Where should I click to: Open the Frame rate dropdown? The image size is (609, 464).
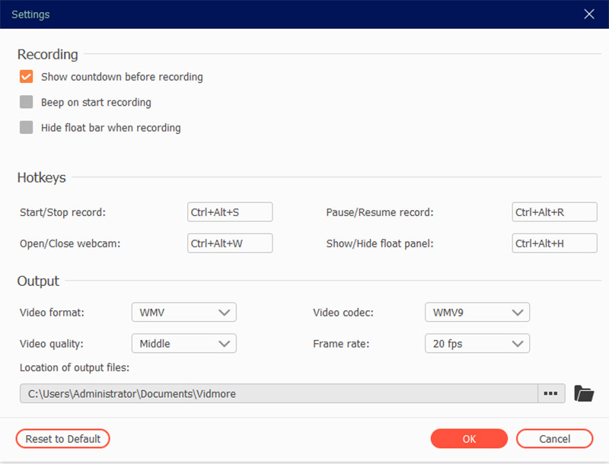(477, 344)
